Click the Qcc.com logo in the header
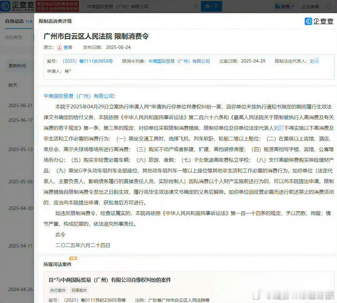The width and height of the screenshot is (337, 303). (17, 6)
